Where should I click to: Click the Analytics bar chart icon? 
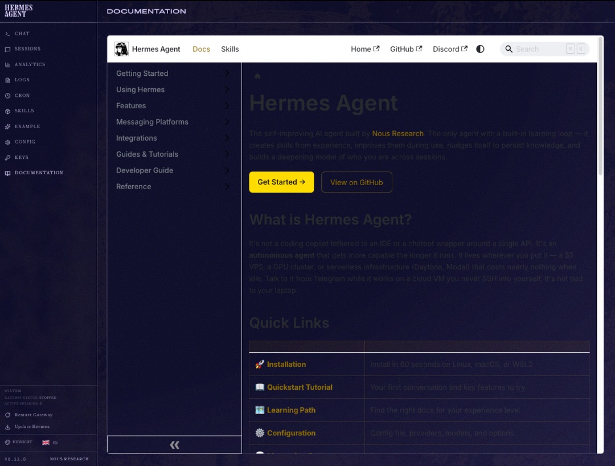click(x=7, y=64)
